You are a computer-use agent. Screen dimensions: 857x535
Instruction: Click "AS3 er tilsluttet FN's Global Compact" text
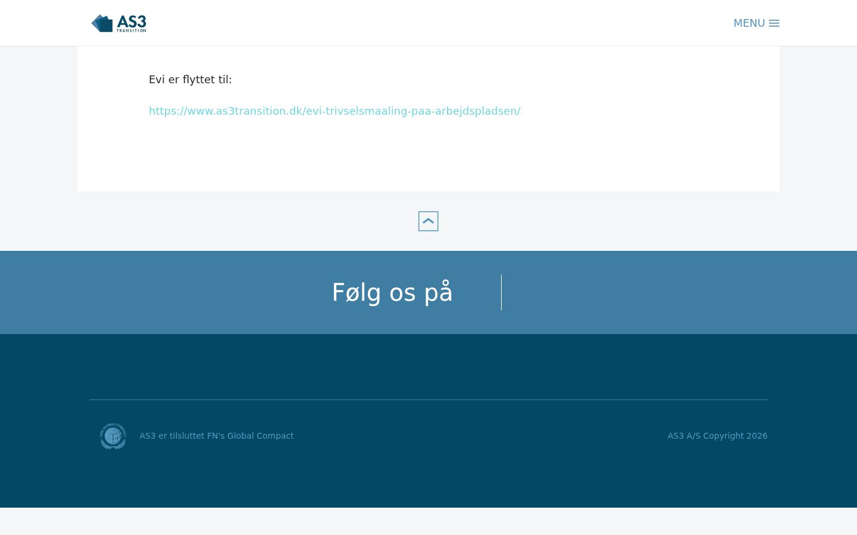217,436
